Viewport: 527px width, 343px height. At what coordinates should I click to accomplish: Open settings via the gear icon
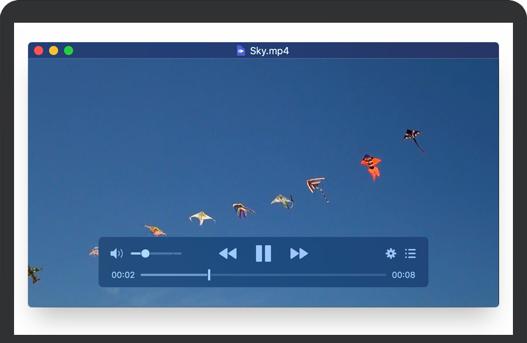click(391, 253)
